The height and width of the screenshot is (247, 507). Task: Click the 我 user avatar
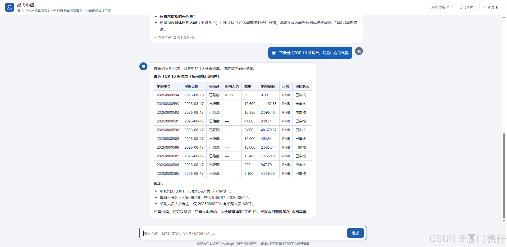click(x=359, y=51)
